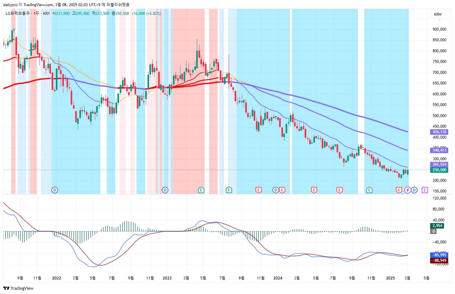
Task: Click the 고255,500 high value in header
Action: pyautogui.click(x=81, y=14)
